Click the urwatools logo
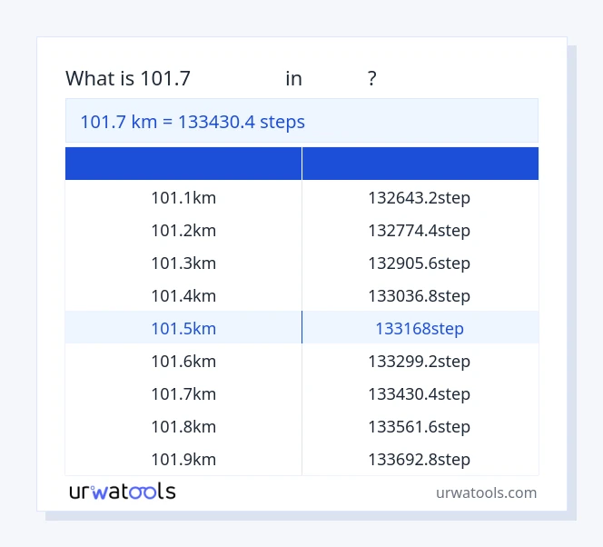603x547 pixels. [x=122, y=492]
